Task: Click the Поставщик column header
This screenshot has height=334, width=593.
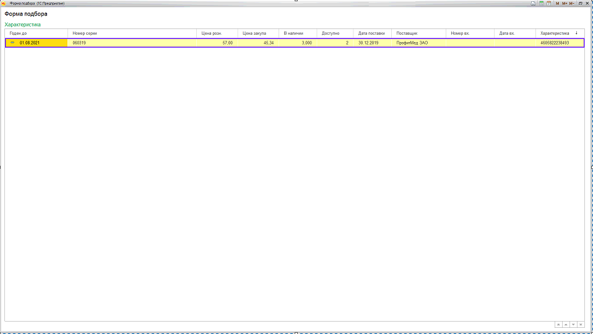Action: click(407, 33)
